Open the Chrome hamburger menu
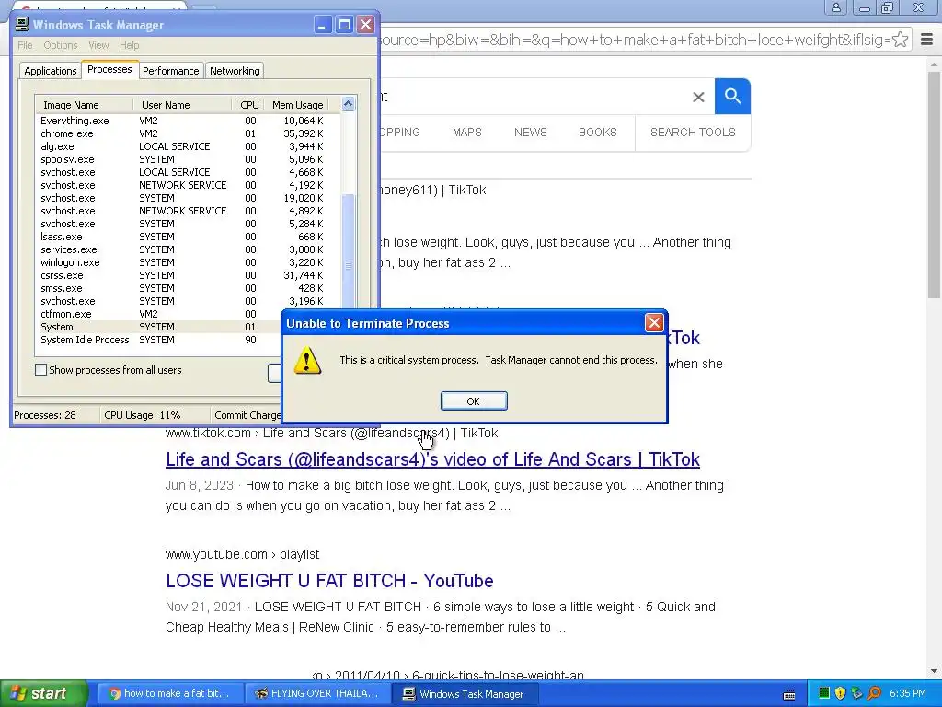The image size is (942, 707). [926, 40]
